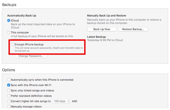The width and height of the screenshot is (170, 110).
Task: Click the Change Password... button
Action: pos(31,56)
